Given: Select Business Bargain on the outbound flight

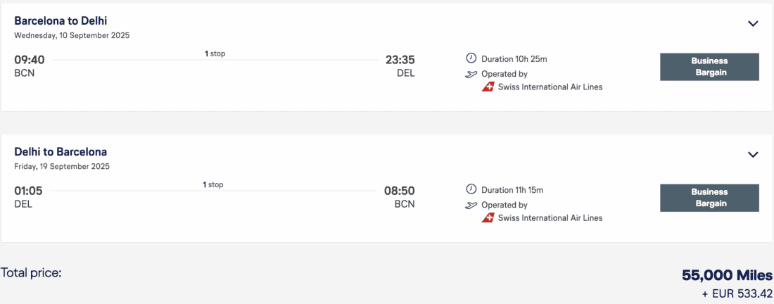Looking at the screenshot, I should (709, 67).
